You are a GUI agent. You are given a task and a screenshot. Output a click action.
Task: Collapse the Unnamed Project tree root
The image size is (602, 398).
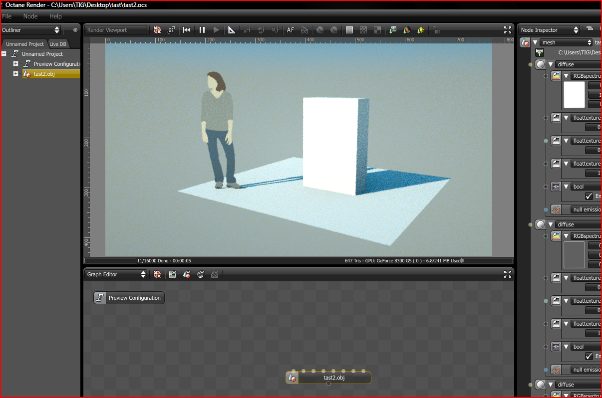click(x=4, y=54)
